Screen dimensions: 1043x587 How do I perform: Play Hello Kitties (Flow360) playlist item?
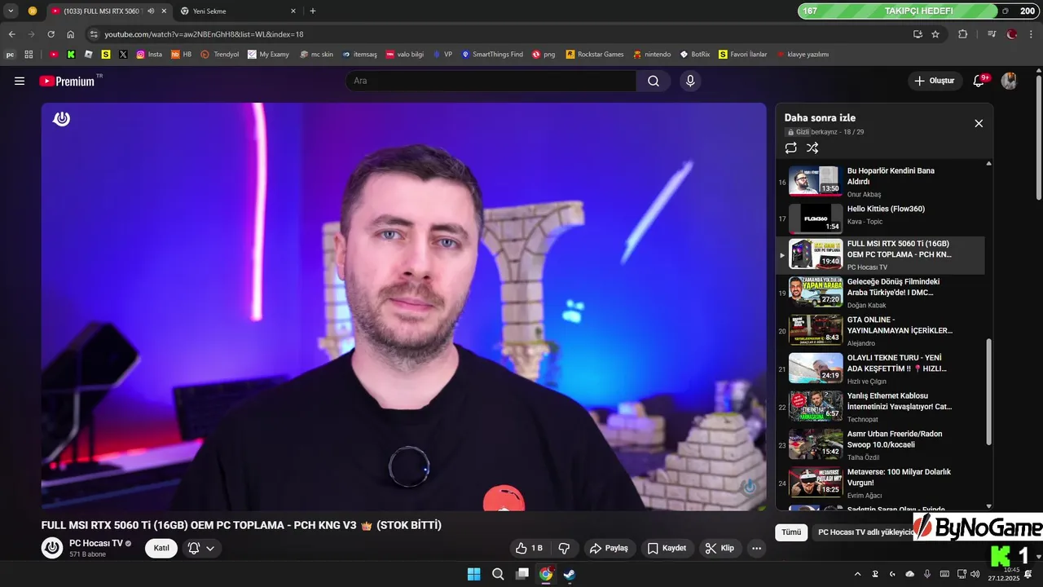[880, 218]
